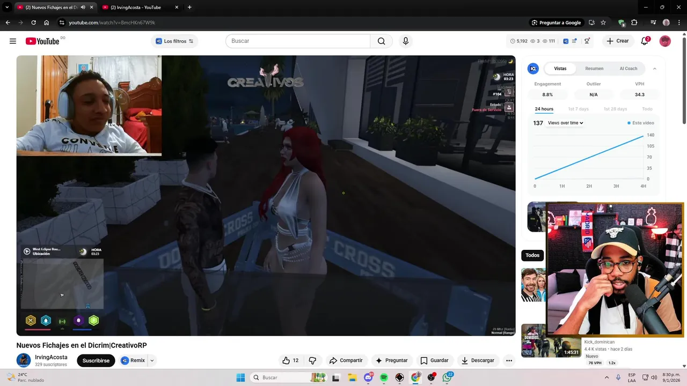The height and width of the screenshot is (386, 687).
Task: Show hidden system tray icons
Action: (x=606, y=377)
